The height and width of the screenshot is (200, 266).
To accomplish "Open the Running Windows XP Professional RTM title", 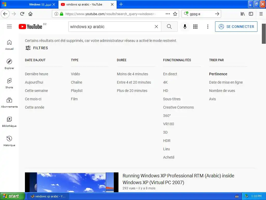I will point(178,179).
